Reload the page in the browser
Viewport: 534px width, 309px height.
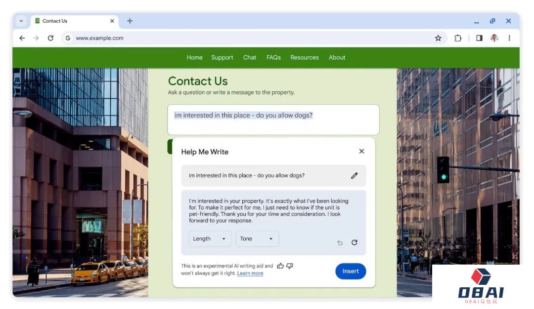(50, 38)
